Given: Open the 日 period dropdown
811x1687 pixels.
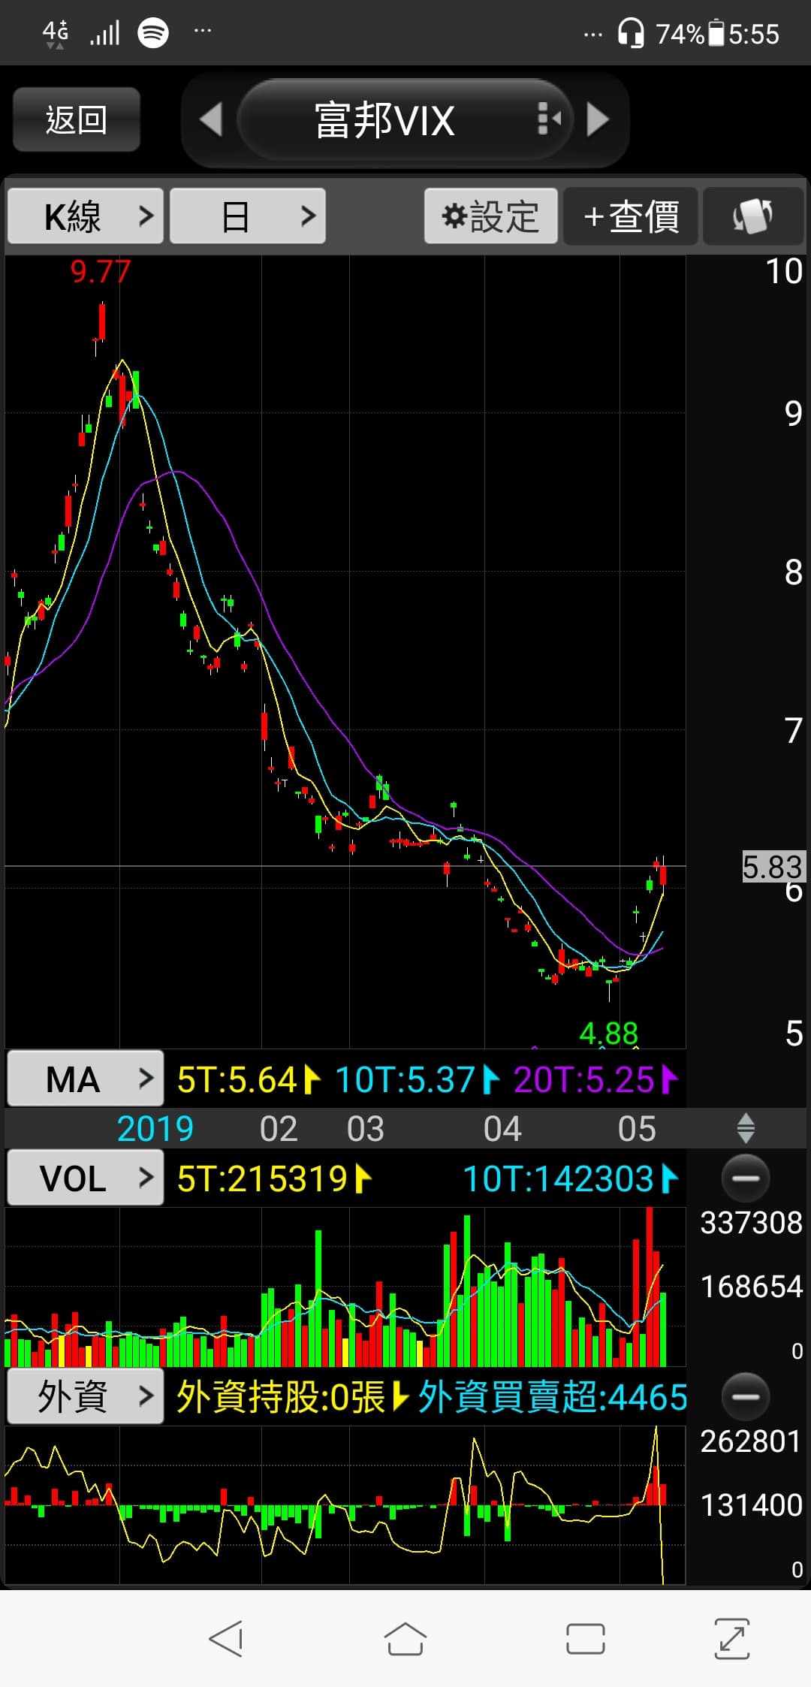Looking at the screenshot, I should (x=248, y=217).
